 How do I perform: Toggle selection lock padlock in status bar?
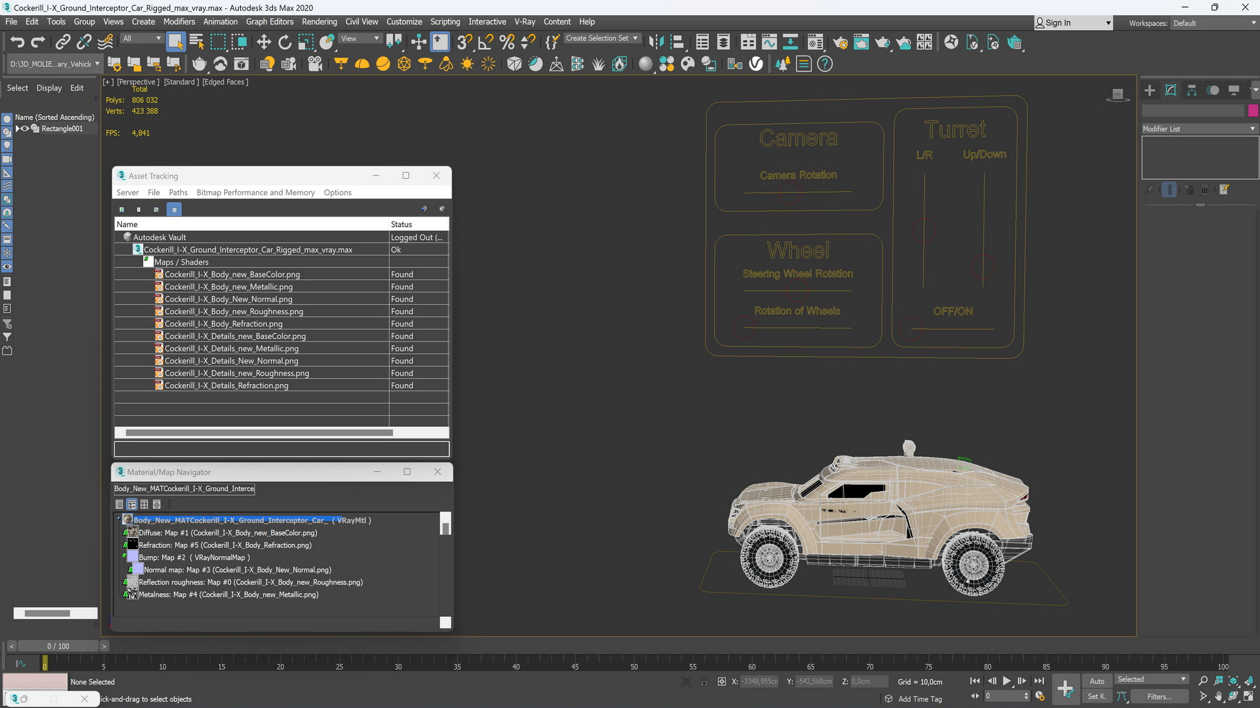coord(703,682)
